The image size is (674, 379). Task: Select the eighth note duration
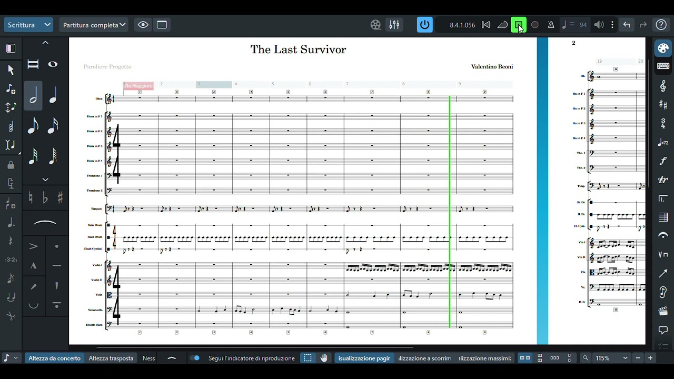tap(33, 126)
